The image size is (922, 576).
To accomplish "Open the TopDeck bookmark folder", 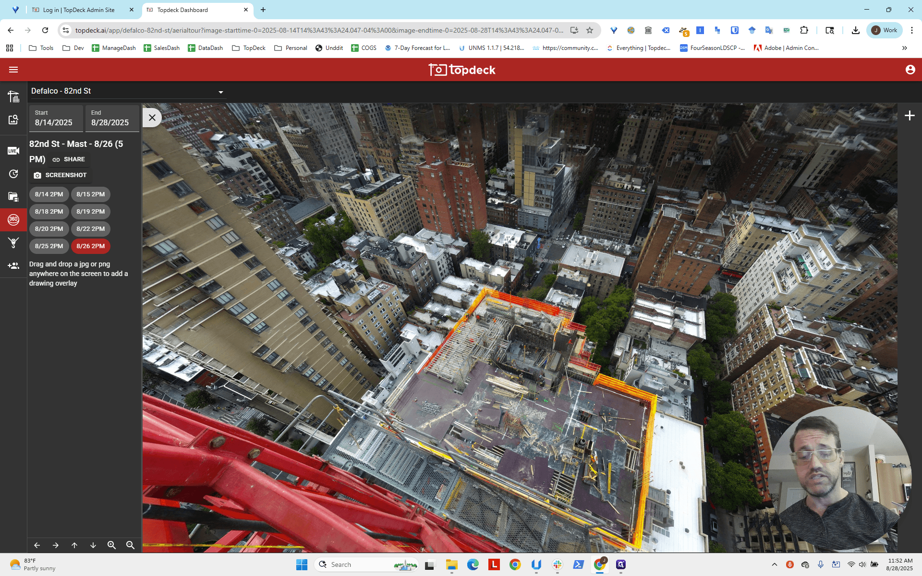I will pos(249,48).
